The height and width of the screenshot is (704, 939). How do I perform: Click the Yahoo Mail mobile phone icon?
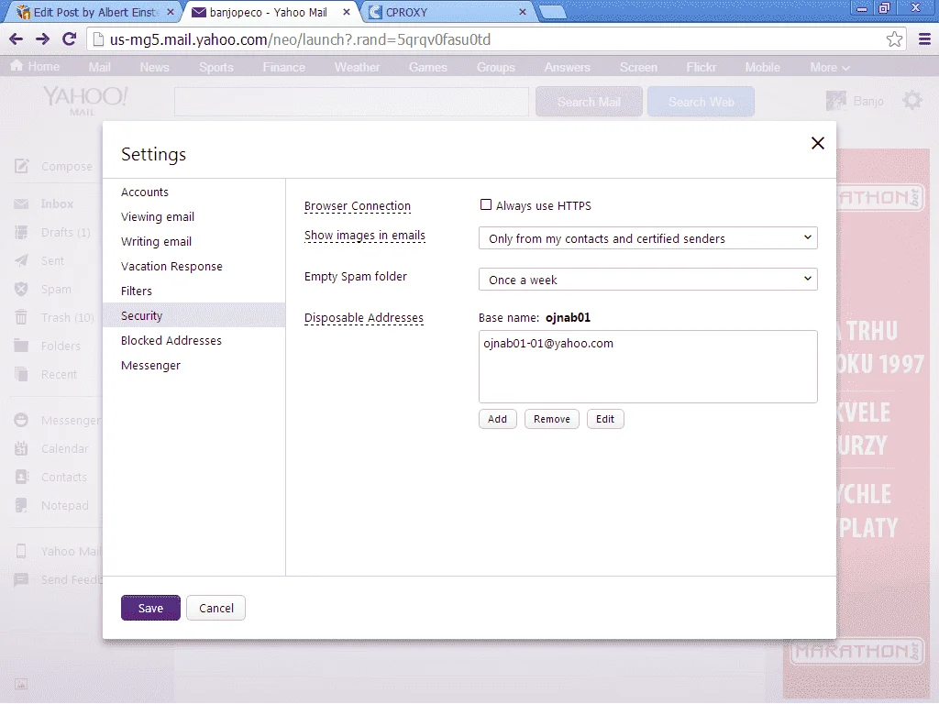[21, 551]
